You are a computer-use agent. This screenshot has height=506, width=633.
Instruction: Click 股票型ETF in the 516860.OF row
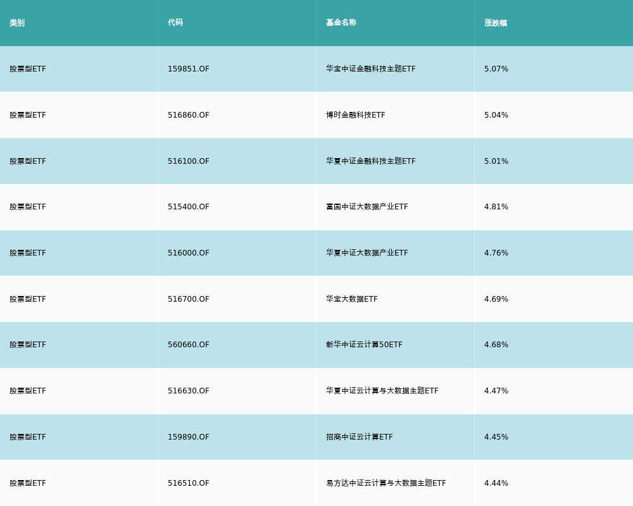(x=28, y=115)
